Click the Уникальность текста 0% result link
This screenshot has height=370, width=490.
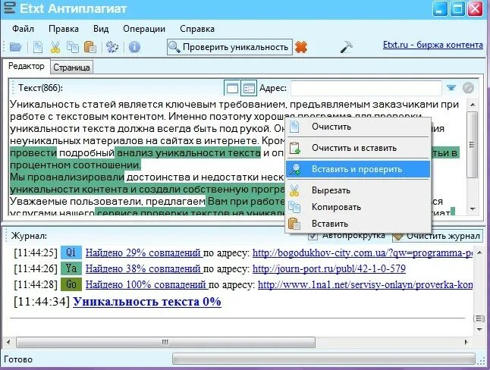pos(147,302)
